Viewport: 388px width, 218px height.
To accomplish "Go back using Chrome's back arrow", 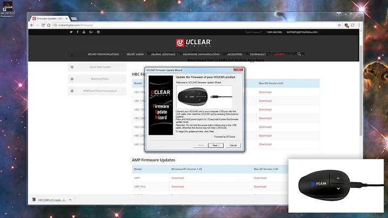I will 32,25.
